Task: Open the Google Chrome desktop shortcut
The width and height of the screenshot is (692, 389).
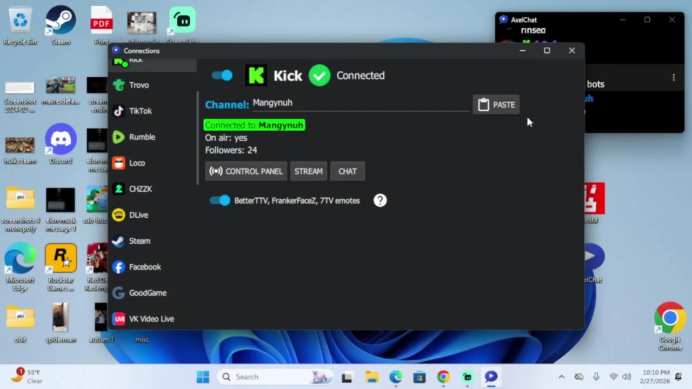Action: click(x=670, y=326)
